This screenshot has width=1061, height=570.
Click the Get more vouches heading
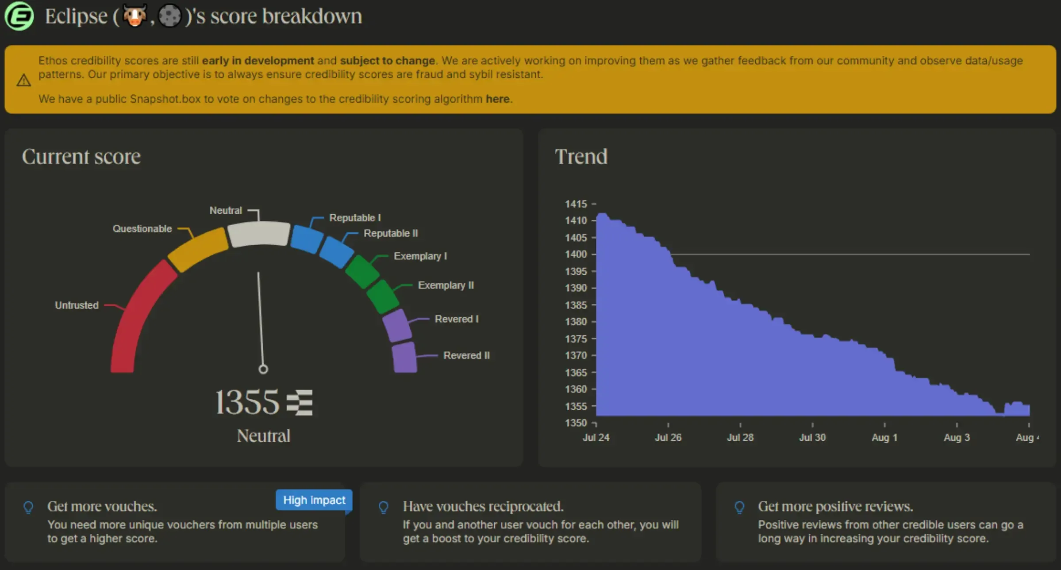tap(102, 506)
